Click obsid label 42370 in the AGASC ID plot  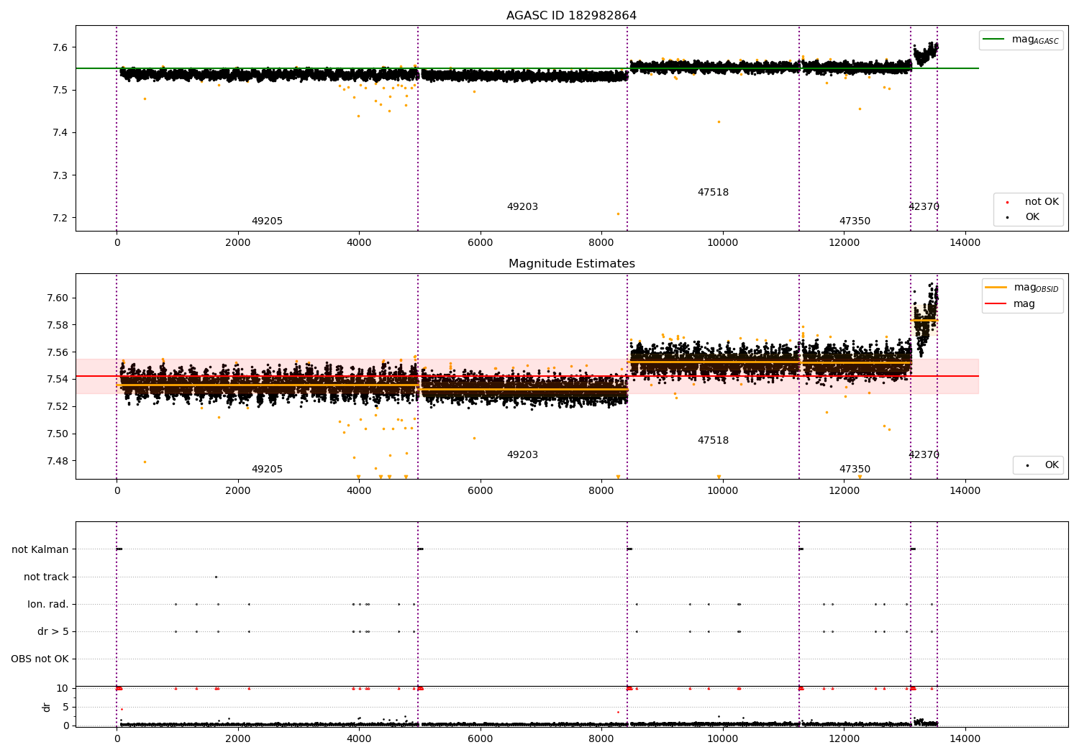coord(924,207)
